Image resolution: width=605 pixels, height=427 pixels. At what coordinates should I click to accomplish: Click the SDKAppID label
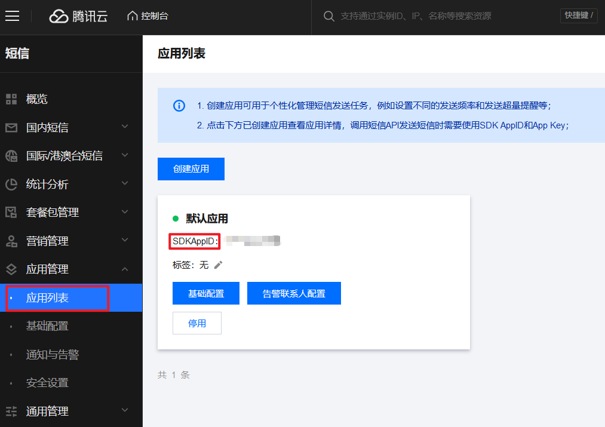pyautogui.click(x=195, y=241)
